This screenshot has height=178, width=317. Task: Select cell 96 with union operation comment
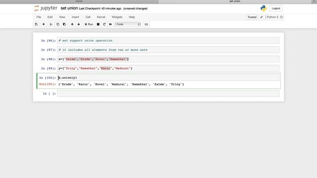(168, 41)
